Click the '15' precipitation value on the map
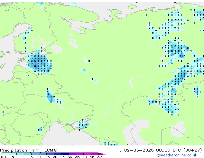The height and width of the screenshot is (158, 204). point(48,71)
